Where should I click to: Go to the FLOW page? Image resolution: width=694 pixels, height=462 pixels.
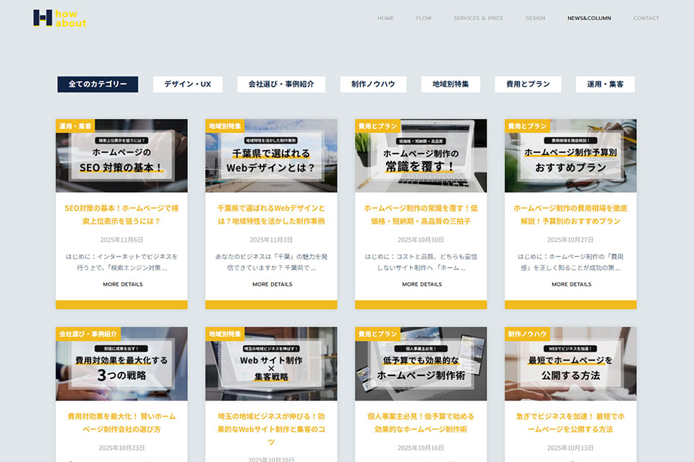coord(424,18)
